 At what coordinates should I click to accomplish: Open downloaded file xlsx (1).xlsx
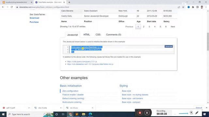[42, 108]
